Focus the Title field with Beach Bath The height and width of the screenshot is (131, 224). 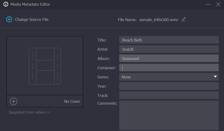click(x=169, y=40)
